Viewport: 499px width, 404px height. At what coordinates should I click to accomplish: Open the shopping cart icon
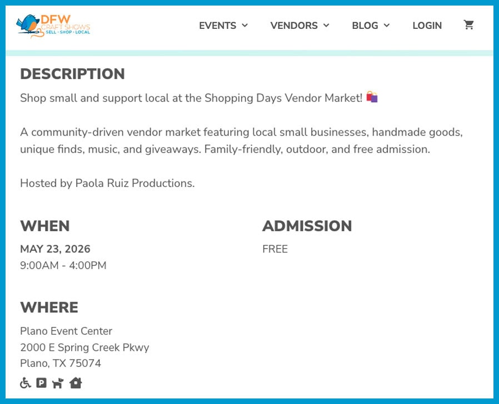(x=468, y=25)
